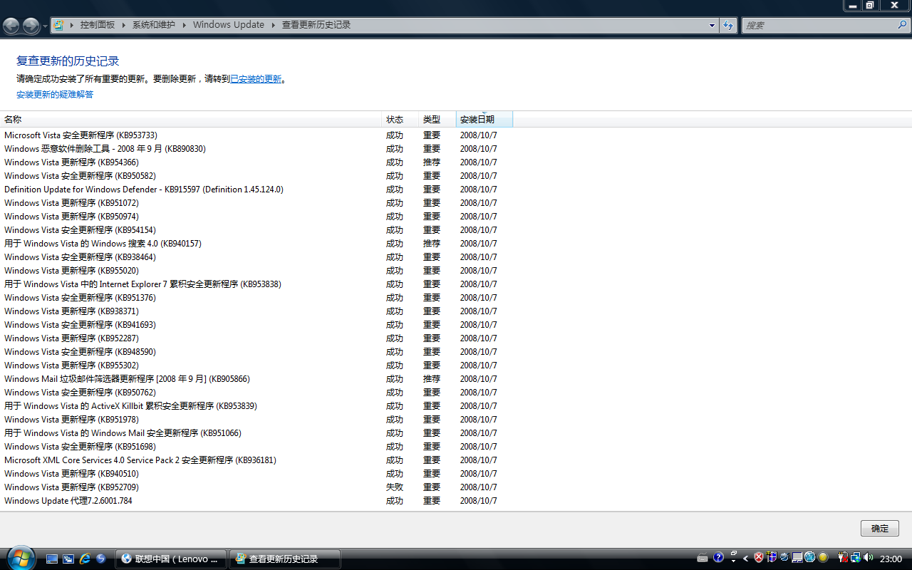912x570 pixels.
Task: Launch Internet Explorer from quick launch
Action: [x=85, y=559]
